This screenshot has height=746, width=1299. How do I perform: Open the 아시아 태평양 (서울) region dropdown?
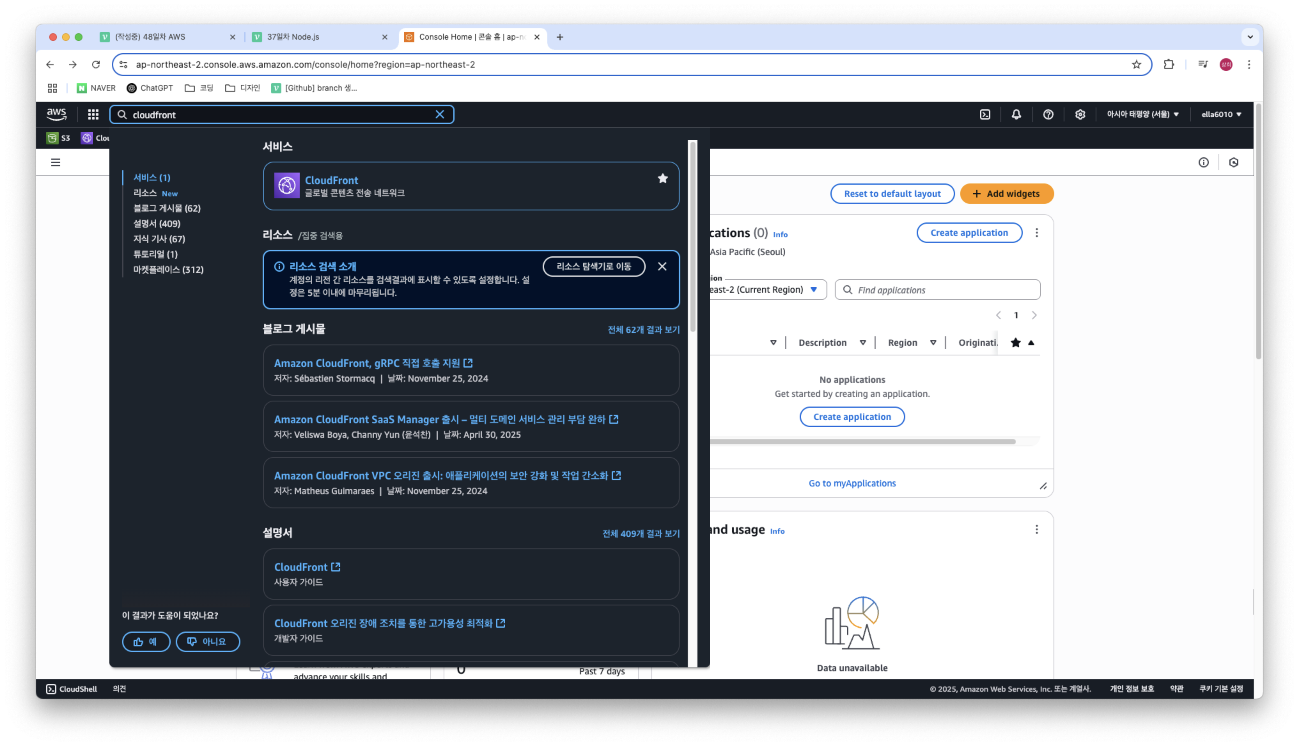[1143, 114]
